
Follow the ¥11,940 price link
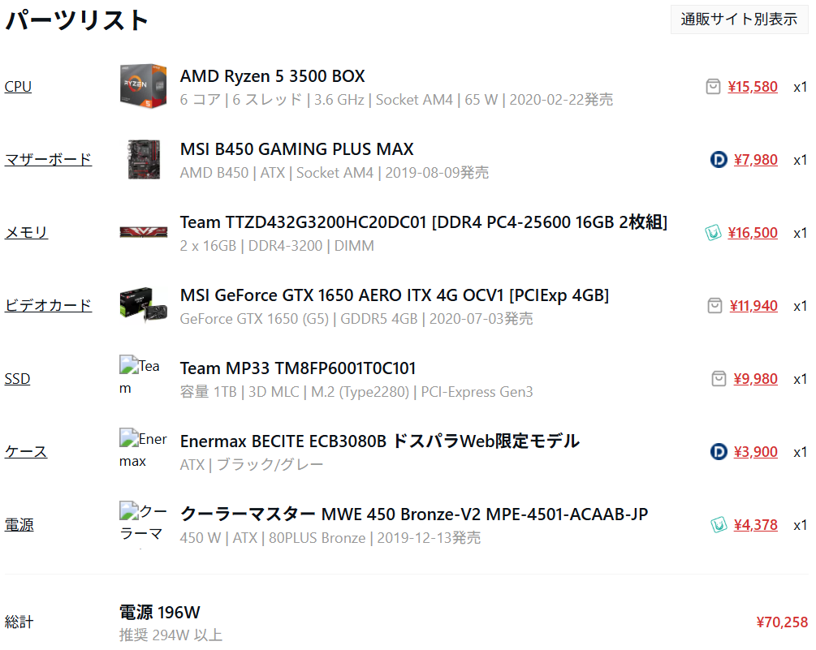point(753,306)
